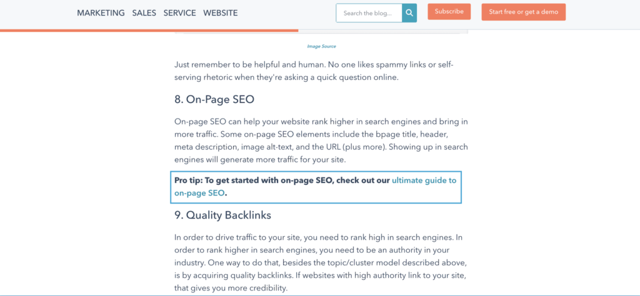Image resolution: width=640 pixels, height=296 pixels.
Task: Click the partially visible image above Image Source
Action: click(x=321, y=32)
